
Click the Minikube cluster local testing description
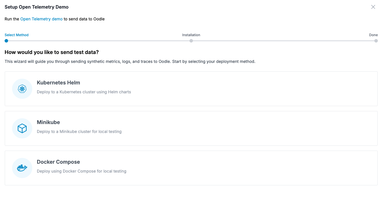tap(79, 132)
